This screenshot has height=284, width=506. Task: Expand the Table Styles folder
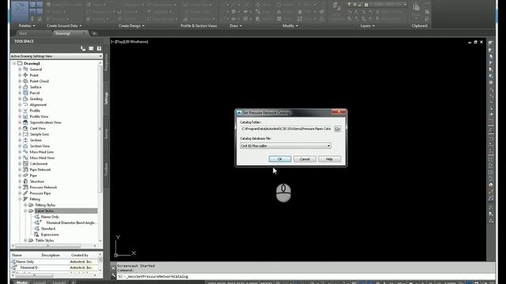[x=25, y=240]
